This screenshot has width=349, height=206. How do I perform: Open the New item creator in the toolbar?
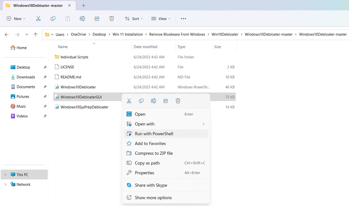[x=16, y=18]
